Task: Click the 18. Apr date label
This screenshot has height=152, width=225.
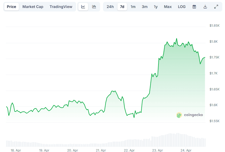Action: click(x=16, y=150)
